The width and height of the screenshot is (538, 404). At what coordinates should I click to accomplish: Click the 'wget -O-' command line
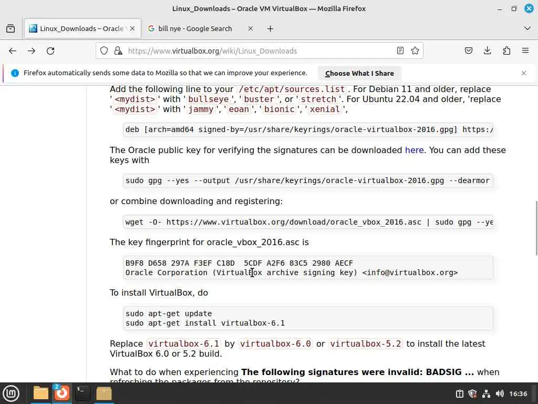pyautogui.click(x=308, y=222)
